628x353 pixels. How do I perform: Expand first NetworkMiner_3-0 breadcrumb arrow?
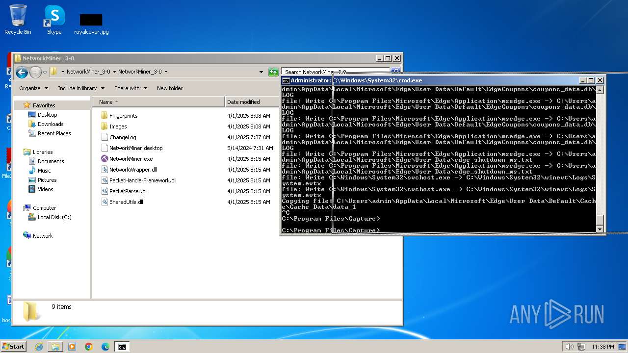pos(114,72)
